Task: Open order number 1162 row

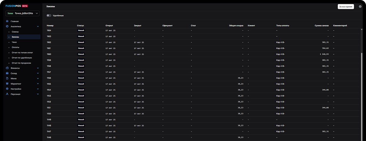Action: [49, 42]
